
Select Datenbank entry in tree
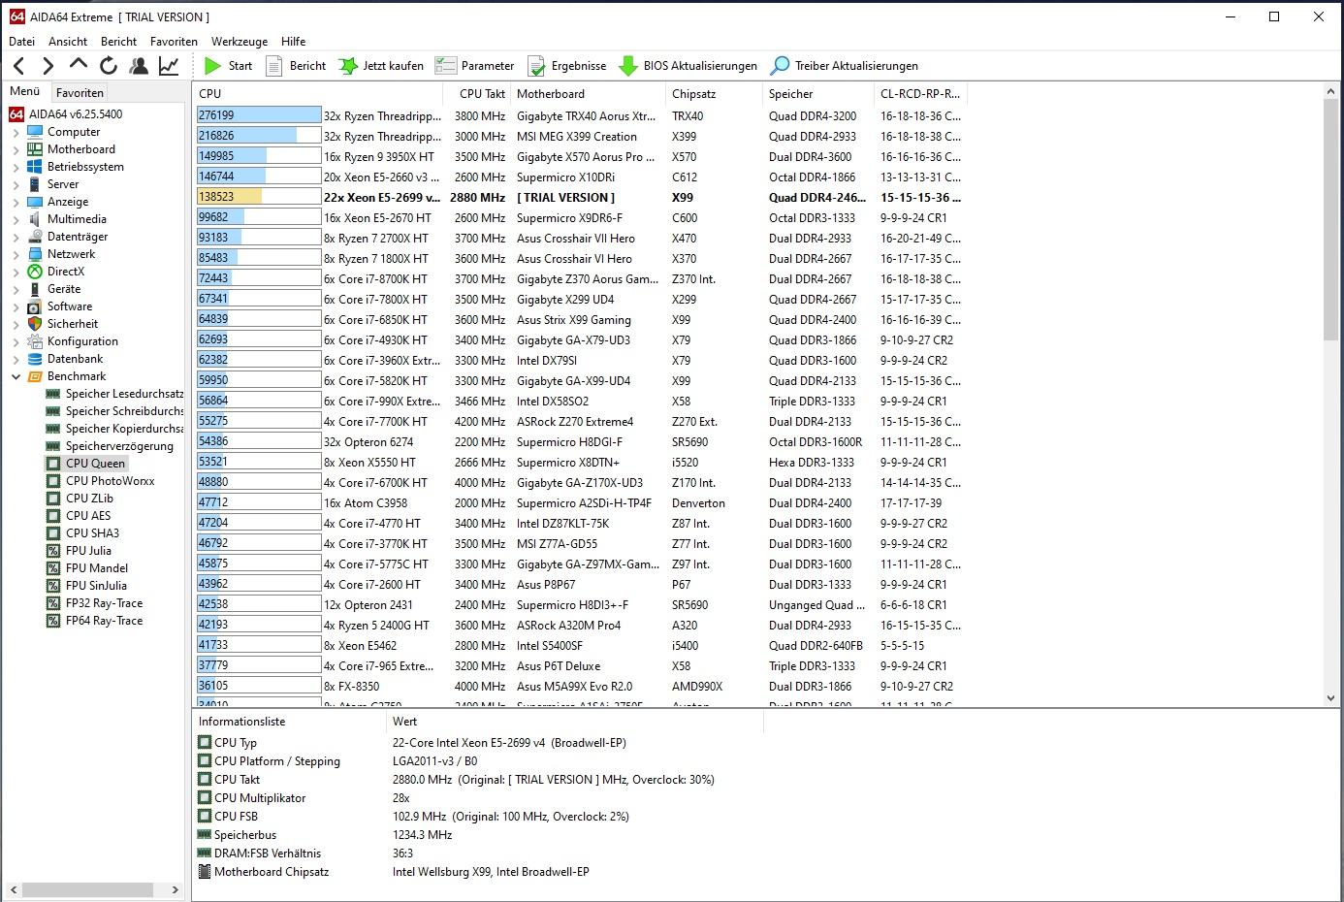75,359
